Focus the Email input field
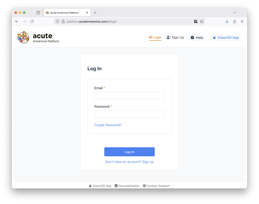Image resolution: width=259 pixels, height=204 pixels. click(129, 95)
